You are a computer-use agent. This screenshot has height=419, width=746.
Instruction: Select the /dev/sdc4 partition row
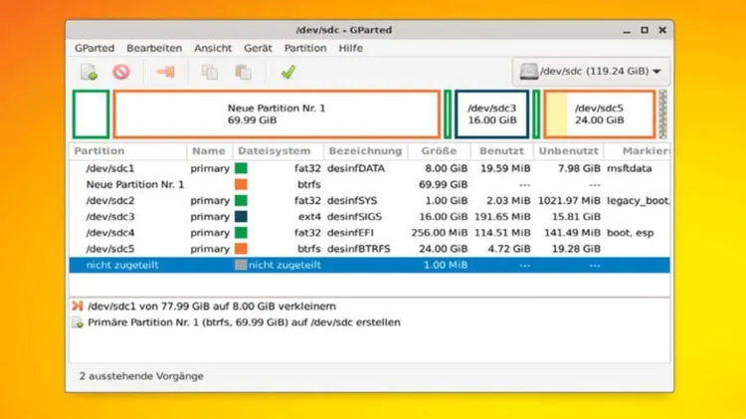tap(369, 233)
